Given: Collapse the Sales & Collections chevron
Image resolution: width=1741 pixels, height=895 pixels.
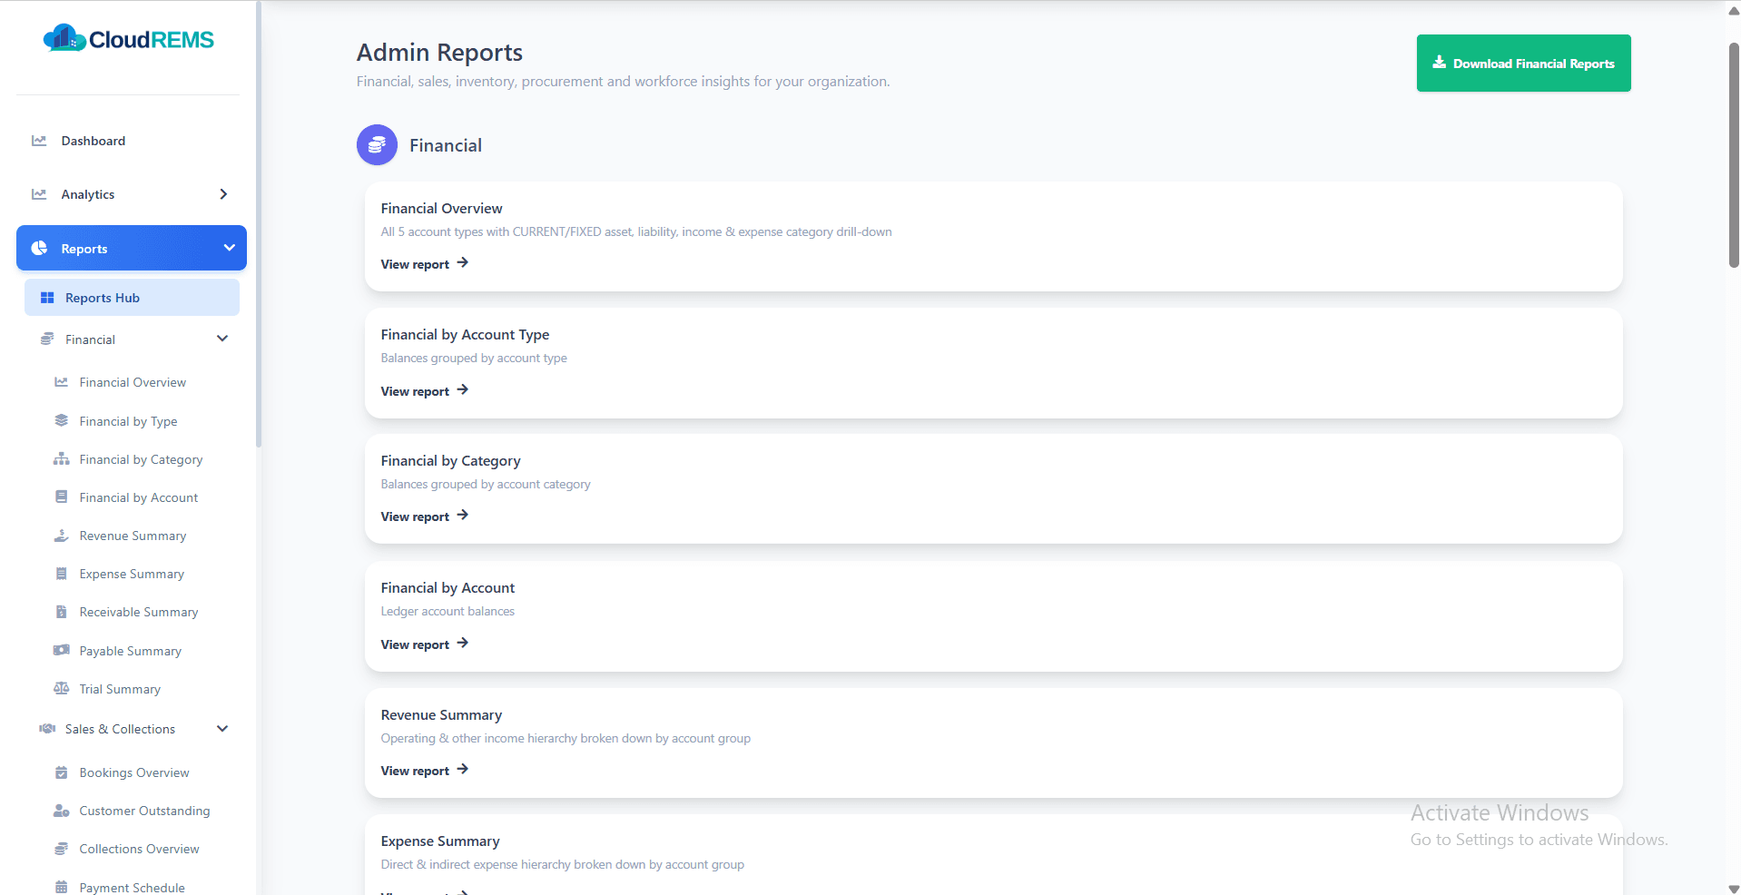Looking at the screenshot, I should point(222,729).
